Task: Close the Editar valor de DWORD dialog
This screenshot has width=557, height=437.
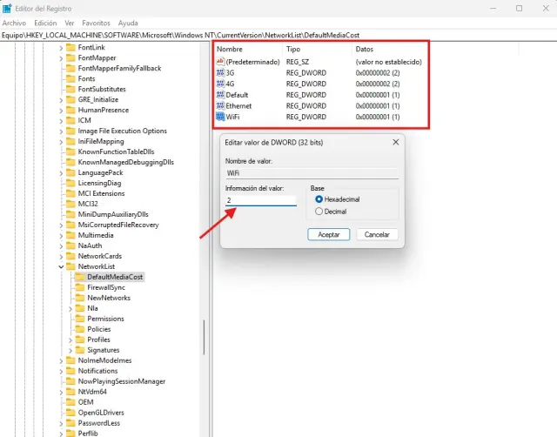Action: [x=395, y=141]
